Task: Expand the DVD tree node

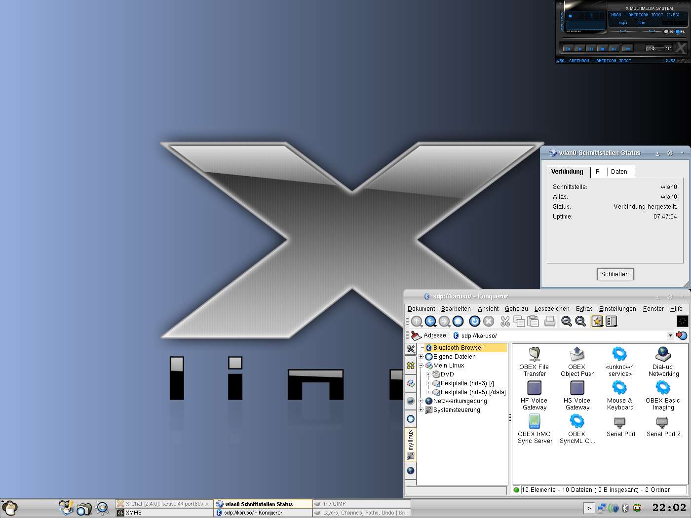Action: click(428, 374)
